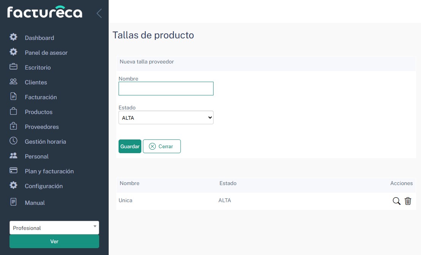
Task: Focus the Nombre text field
Action: pos(166,89)
